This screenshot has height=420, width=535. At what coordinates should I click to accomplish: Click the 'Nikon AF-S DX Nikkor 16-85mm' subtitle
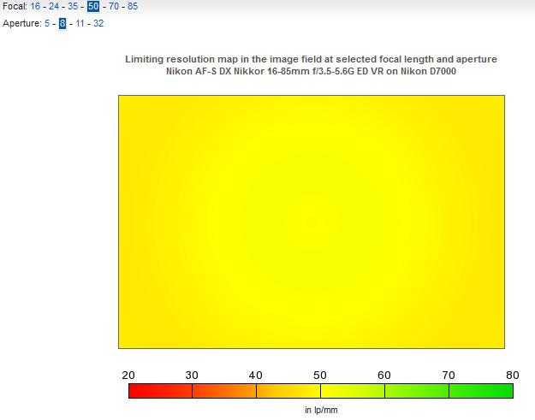pyautogui.click(x=311, y=71)
